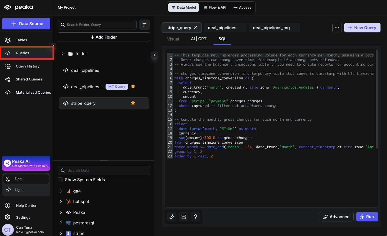Open the three-dots more options menu

tap(337, 28)
